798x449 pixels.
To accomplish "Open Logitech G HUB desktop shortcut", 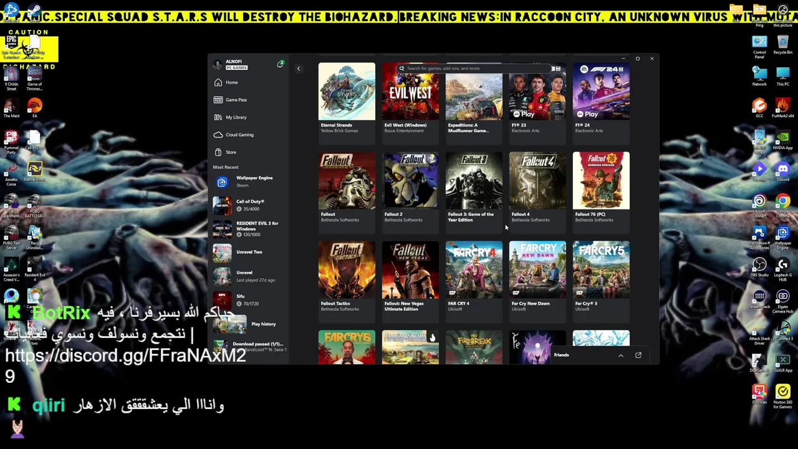I will 782,268.
